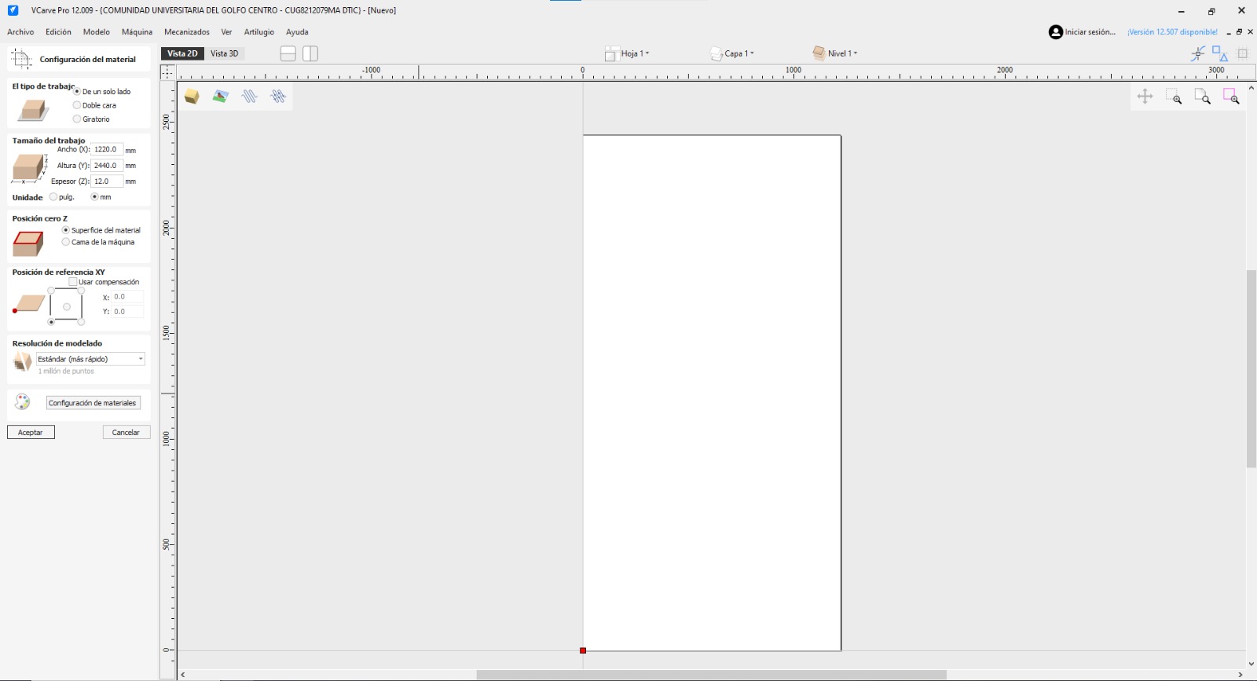Select the 'De un solo lado' job type
The width and height of the screenshot is (1257, 681).
click(x=77, y=91)
